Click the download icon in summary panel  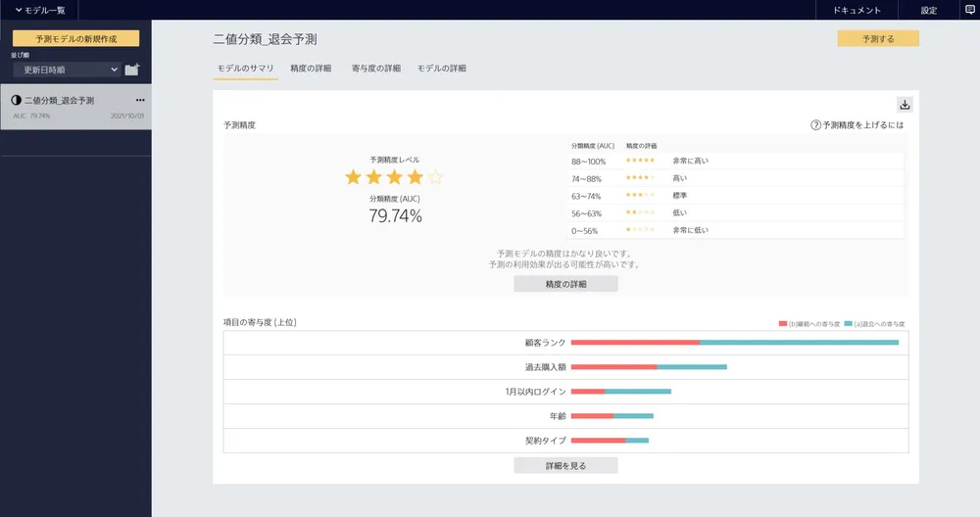click(905, 105)
